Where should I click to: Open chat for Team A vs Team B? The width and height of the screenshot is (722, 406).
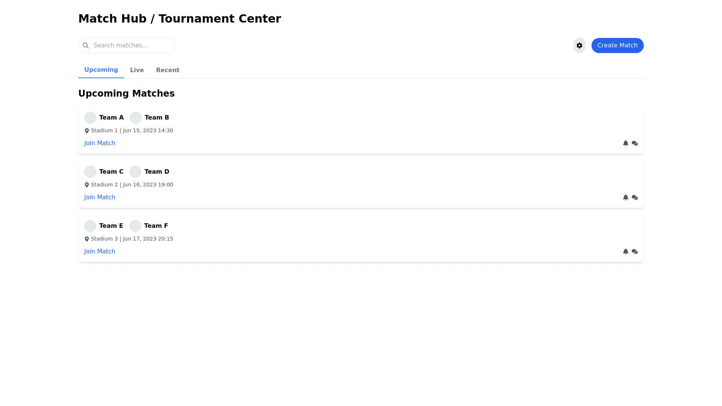pos(635,143)
